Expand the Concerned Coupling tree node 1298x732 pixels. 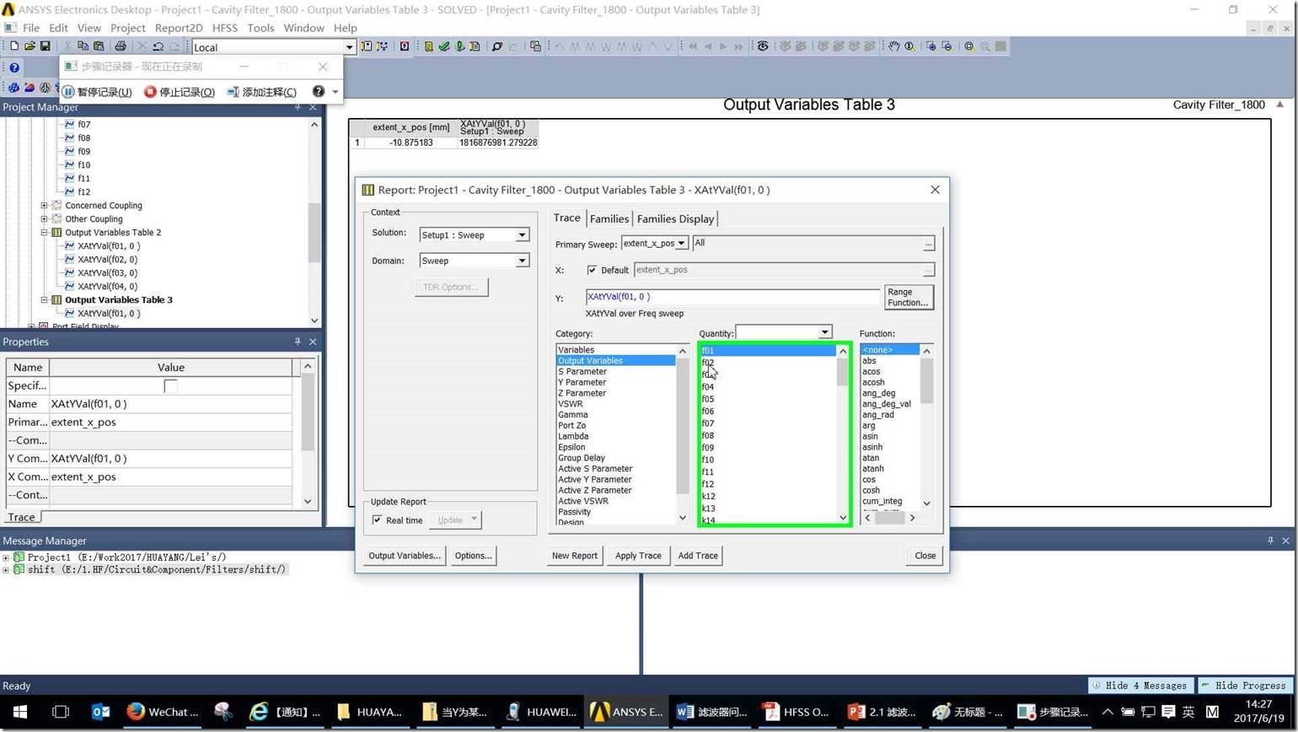(x=44, y=206)
